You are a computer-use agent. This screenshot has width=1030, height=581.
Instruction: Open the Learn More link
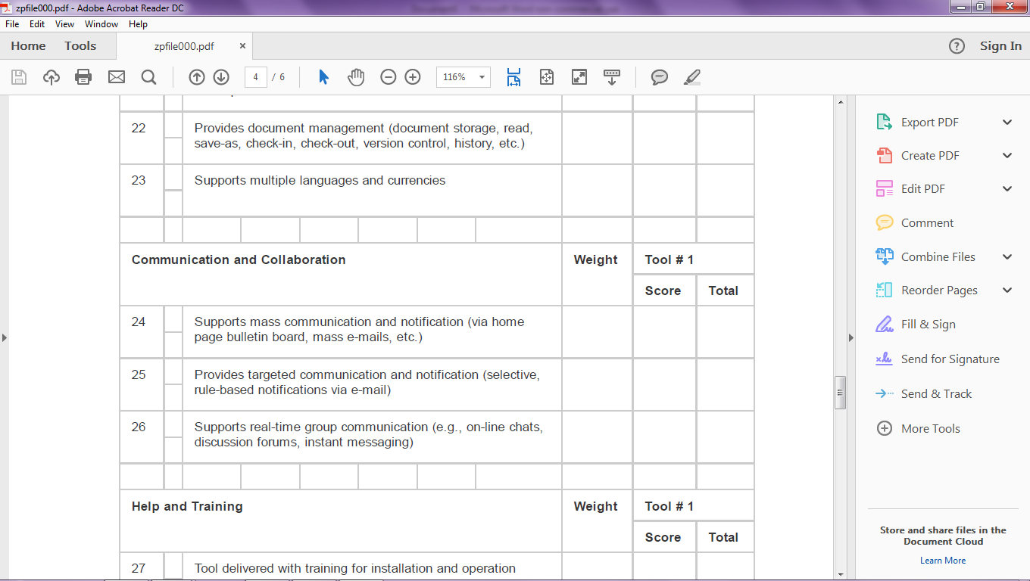click(942, 560)
